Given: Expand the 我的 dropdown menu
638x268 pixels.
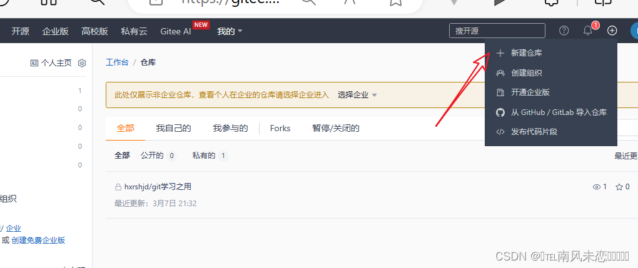Looking at the screenshot, I should [x=230, y=31].
